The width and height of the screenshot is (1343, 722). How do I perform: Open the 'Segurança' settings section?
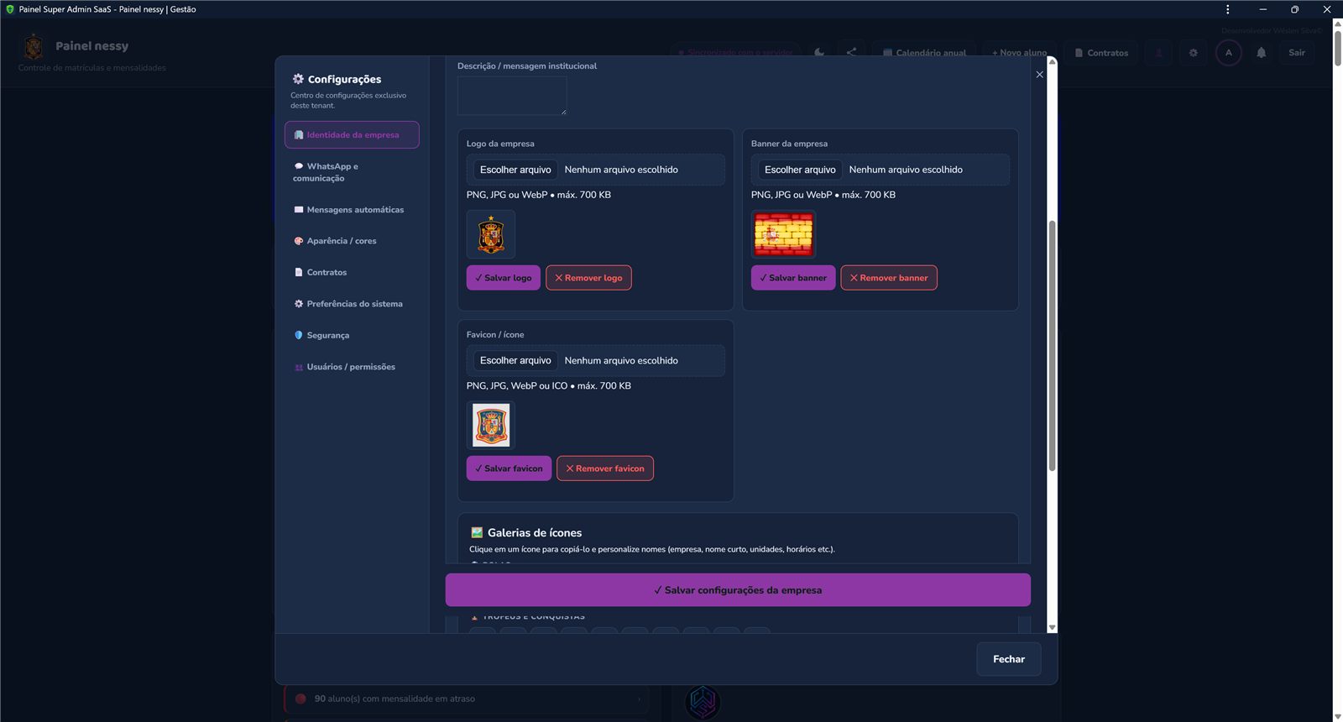point(352,335)
